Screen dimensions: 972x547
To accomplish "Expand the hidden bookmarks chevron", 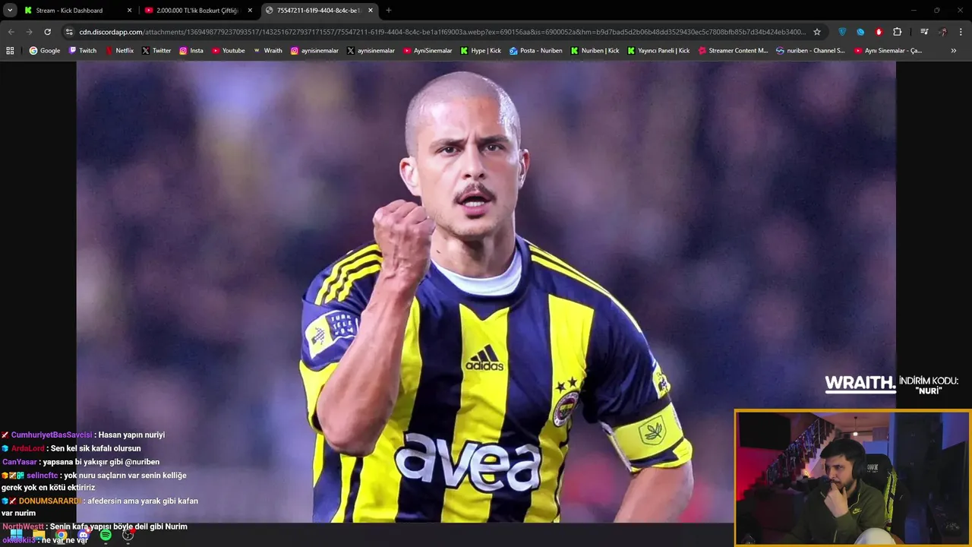I will pos(954,51).
